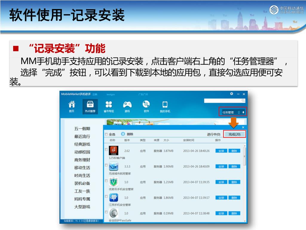Focus the search input field
Screen dimensions: 306x230
223,101
